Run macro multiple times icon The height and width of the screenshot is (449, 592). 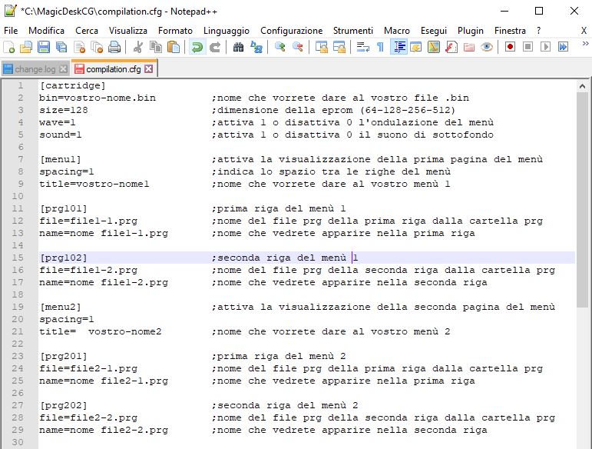tap(564, 47)
